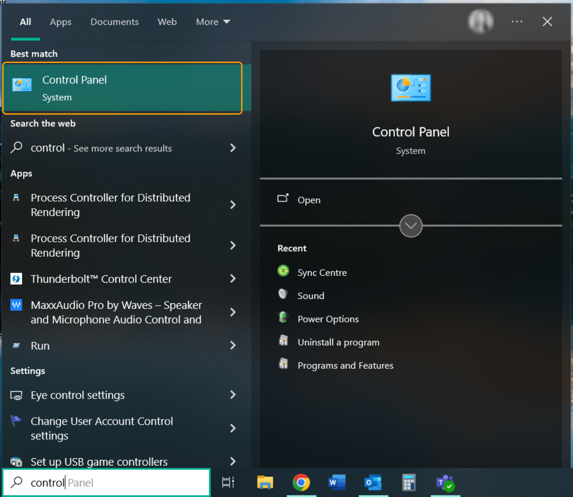Click the small Control Panel icon in best match
Image resolution: width=573 pixels, height=497 pixels.
[x=22, y=85]
